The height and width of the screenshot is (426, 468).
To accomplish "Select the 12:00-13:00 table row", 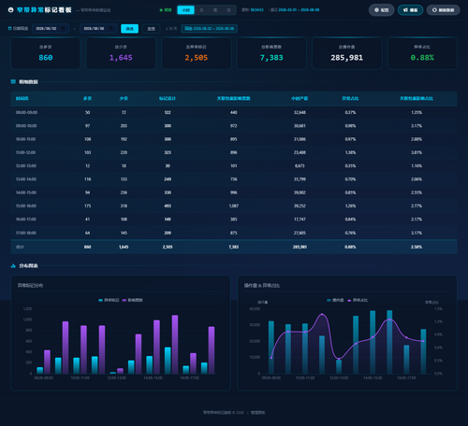I will pyautogui.click(x=234, y=166).
